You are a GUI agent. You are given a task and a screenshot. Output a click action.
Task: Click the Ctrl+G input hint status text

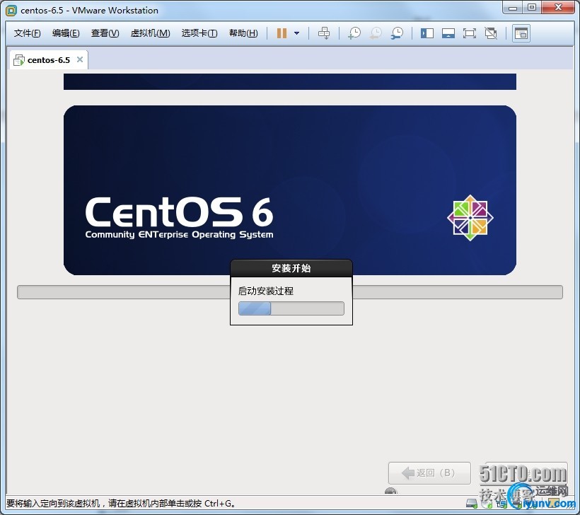click(x=121, y=504)
